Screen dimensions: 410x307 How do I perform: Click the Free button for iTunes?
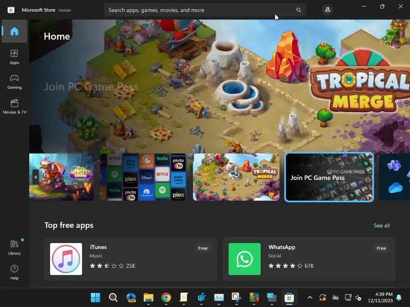pyautogui.click(x=203, y=248)
